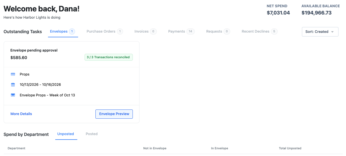Click the Outstanding Tasks heading

(x=23, y=32)
